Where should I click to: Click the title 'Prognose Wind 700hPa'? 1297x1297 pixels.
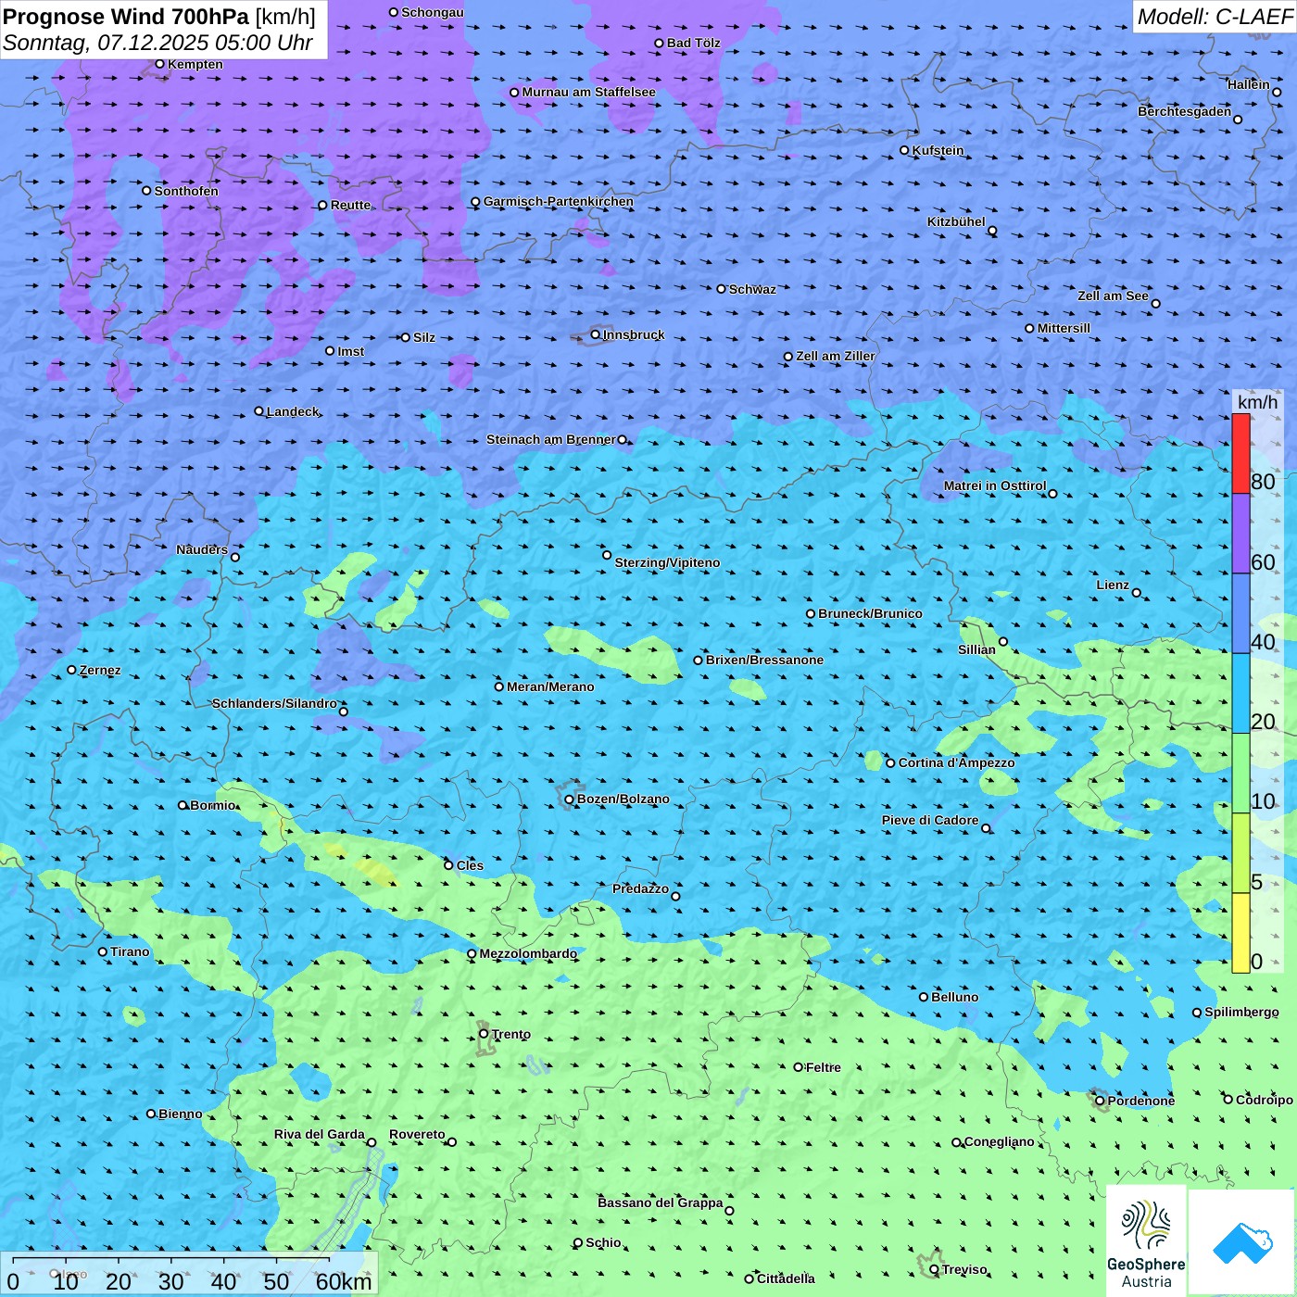click(126, 17)
